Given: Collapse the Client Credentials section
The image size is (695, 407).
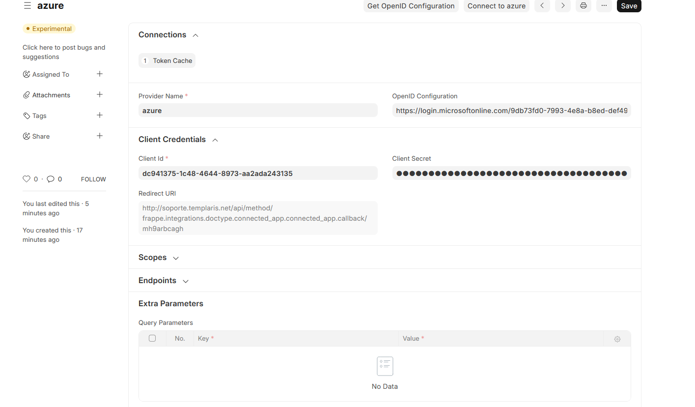Looking at the screenshot, I should pyautogui.click(x=215, y=140).
